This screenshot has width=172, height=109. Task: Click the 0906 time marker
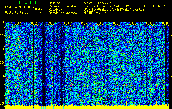click(x=100, y=23)
